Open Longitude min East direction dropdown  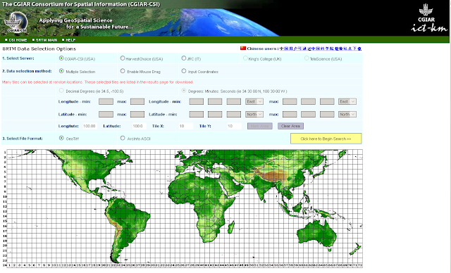pyautogui.click(x=254, y=101)
